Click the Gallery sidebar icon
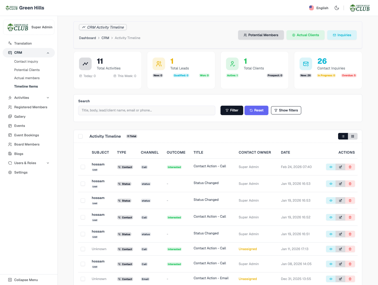Image resolution: width=378 pixels, height=285 pixels. pyautogui.click(x=10, y=116)
